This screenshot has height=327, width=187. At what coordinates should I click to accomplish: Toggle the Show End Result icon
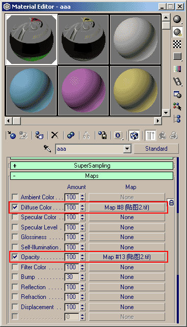pos(150,135)
